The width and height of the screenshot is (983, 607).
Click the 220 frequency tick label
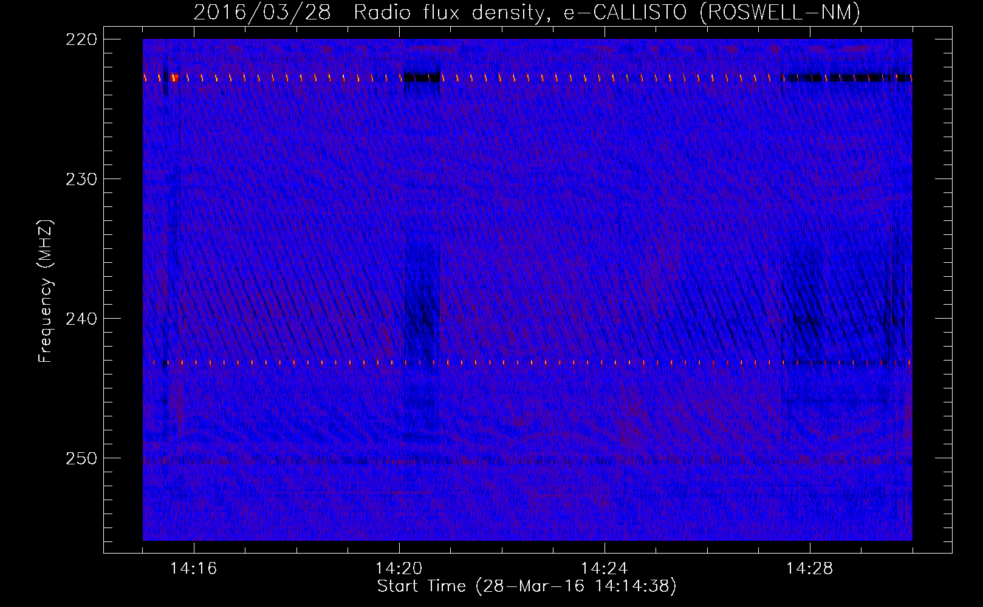[x=81, y=39]
